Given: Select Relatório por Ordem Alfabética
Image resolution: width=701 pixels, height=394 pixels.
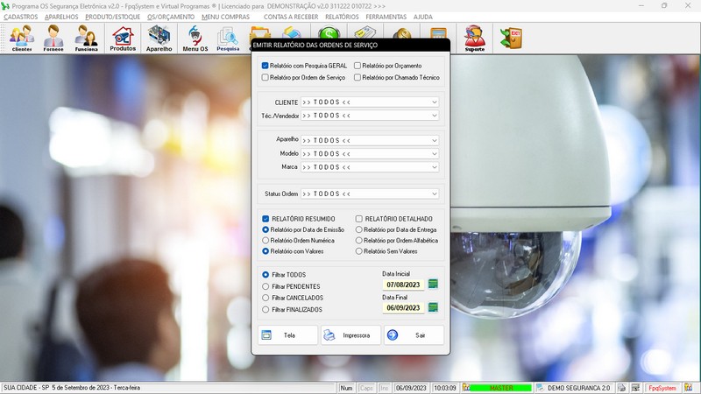Looking at the screenshot, I should coord(358,240).
